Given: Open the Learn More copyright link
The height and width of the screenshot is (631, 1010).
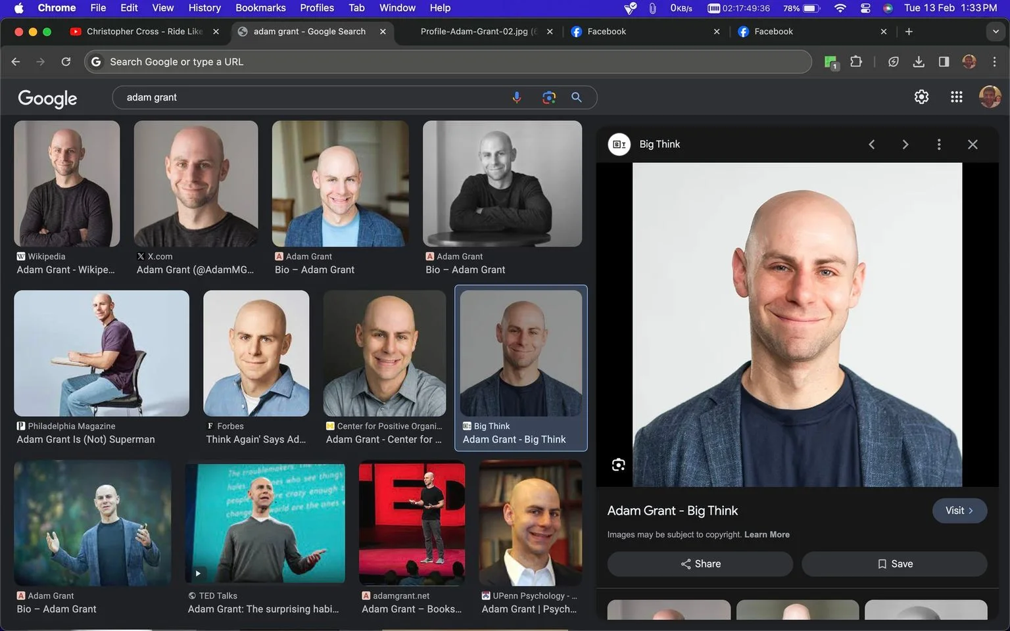Looking at the screenshot, I should (767, 534).
